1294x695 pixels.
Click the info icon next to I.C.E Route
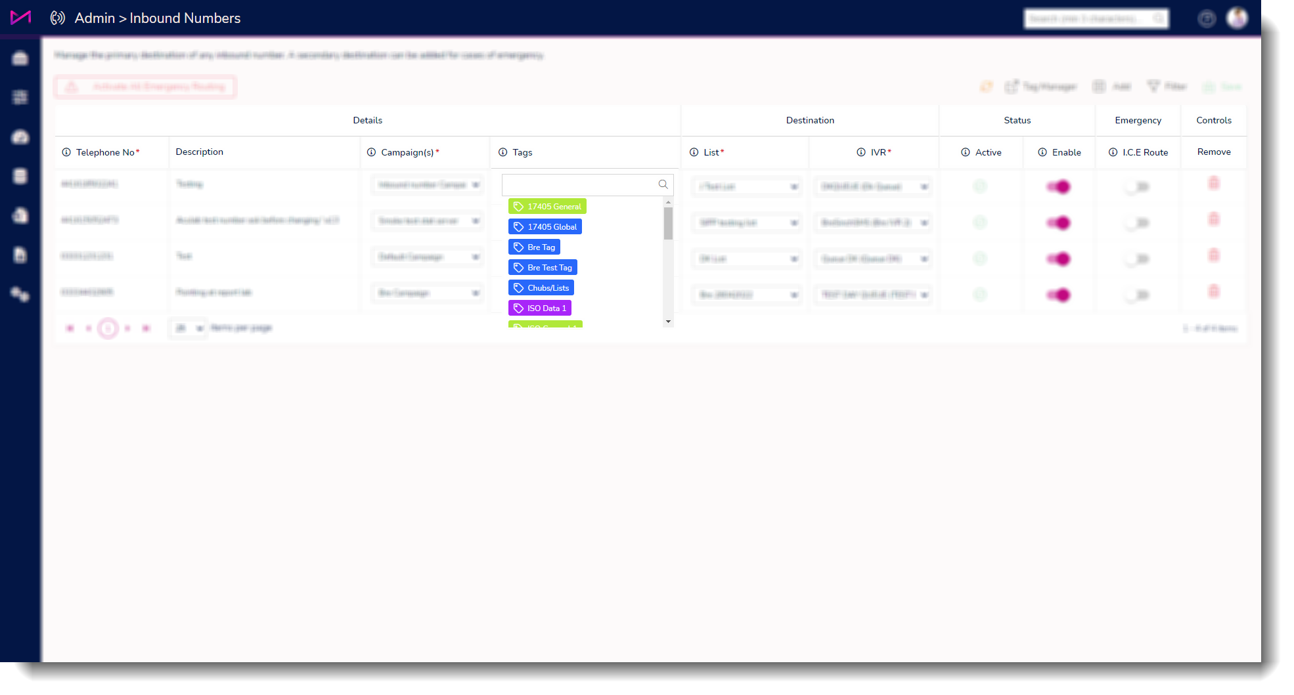coord(1113,152)
